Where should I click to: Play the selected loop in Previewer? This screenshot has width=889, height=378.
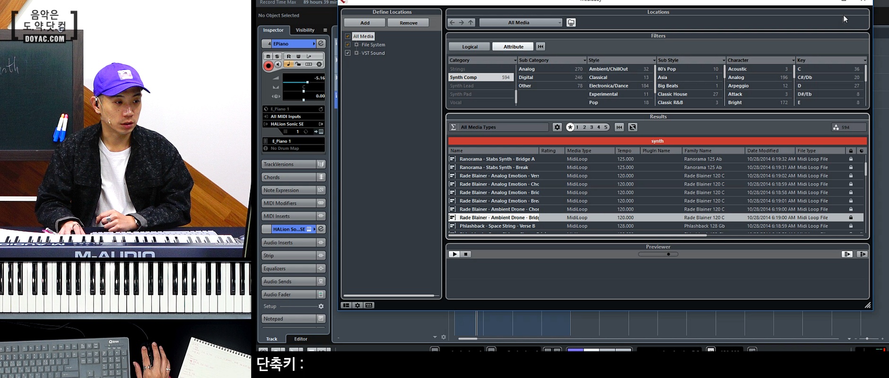pyautogui.click(x=454, y=254)
